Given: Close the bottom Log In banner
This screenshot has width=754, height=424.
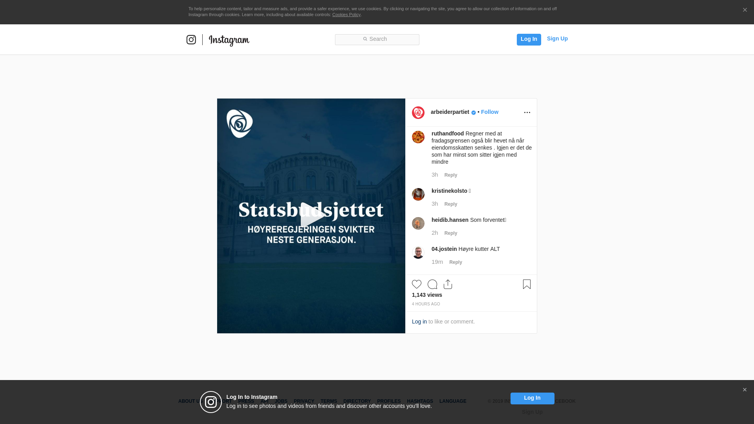Looking at the screenshot, I should point(745,390).
